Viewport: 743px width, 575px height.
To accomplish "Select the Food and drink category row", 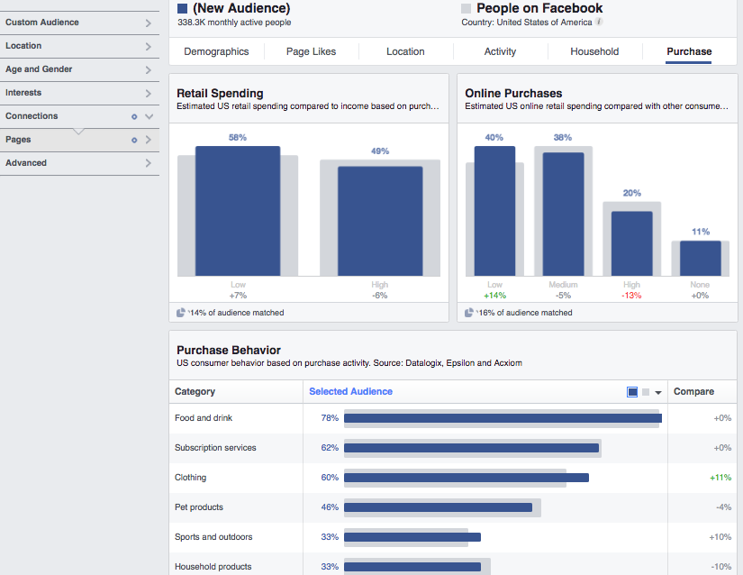I will pos(204,418).
